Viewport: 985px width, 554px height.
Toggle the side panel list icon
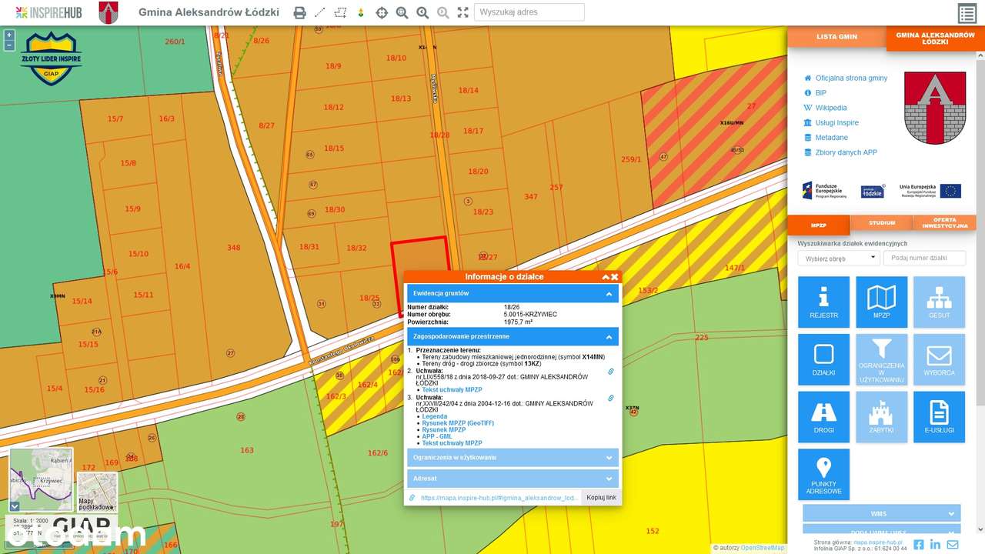tap(967, 13)
